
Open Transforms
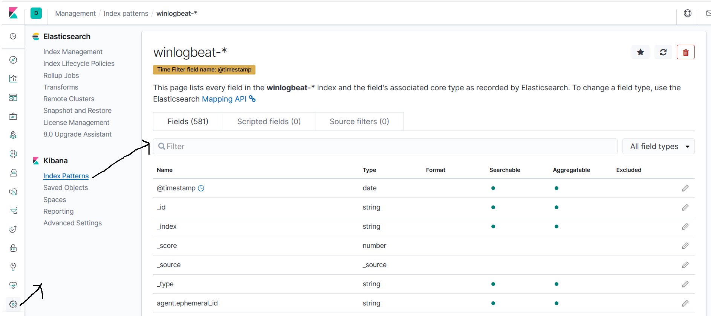coord(61,87)
